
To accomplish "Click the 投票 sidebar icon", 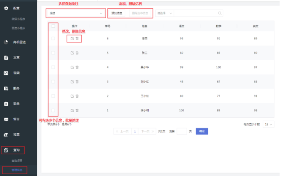I will [6, 134].
